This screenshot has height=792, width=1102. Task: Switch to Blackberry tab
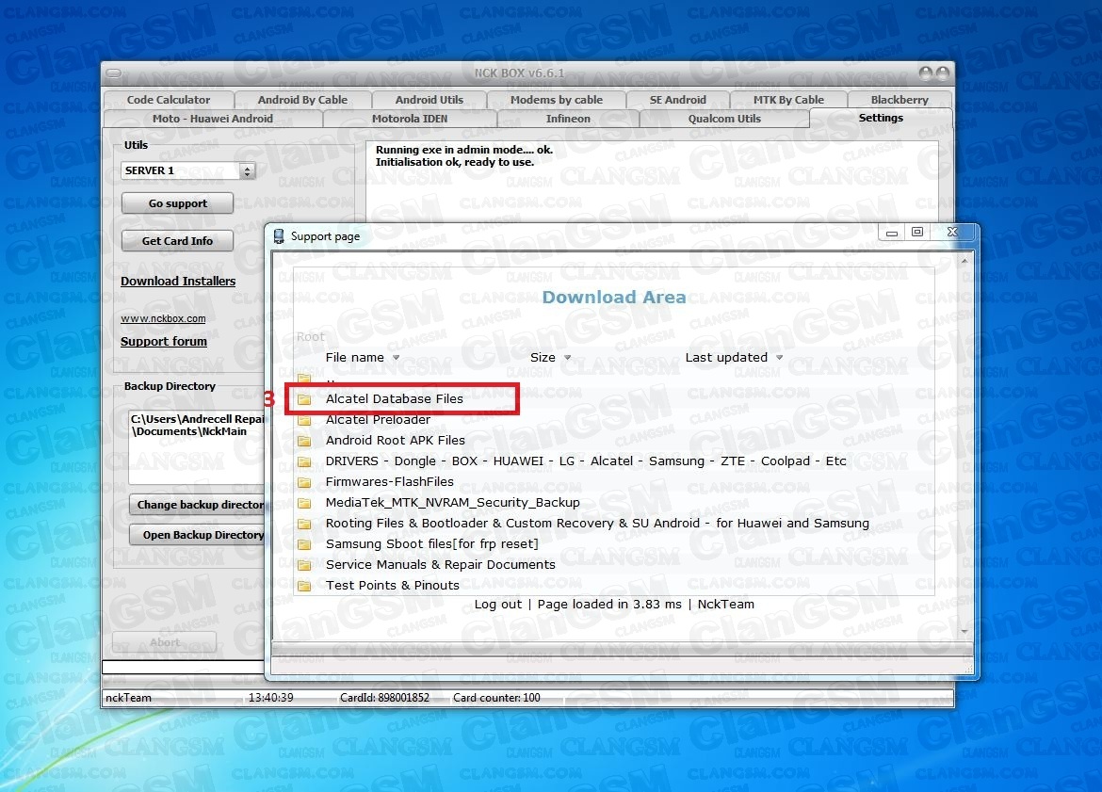[899, 100]
